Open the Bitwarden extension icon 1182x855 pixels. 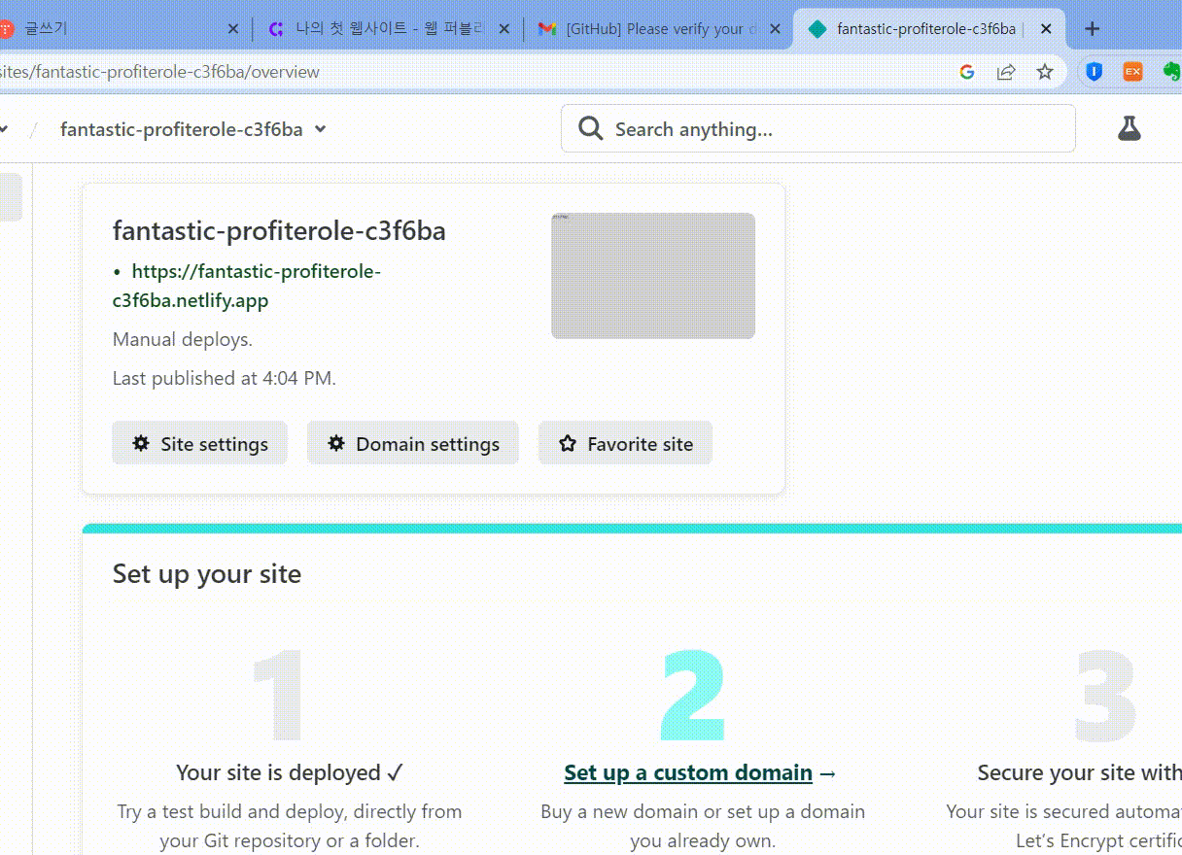coord(1094,72)
